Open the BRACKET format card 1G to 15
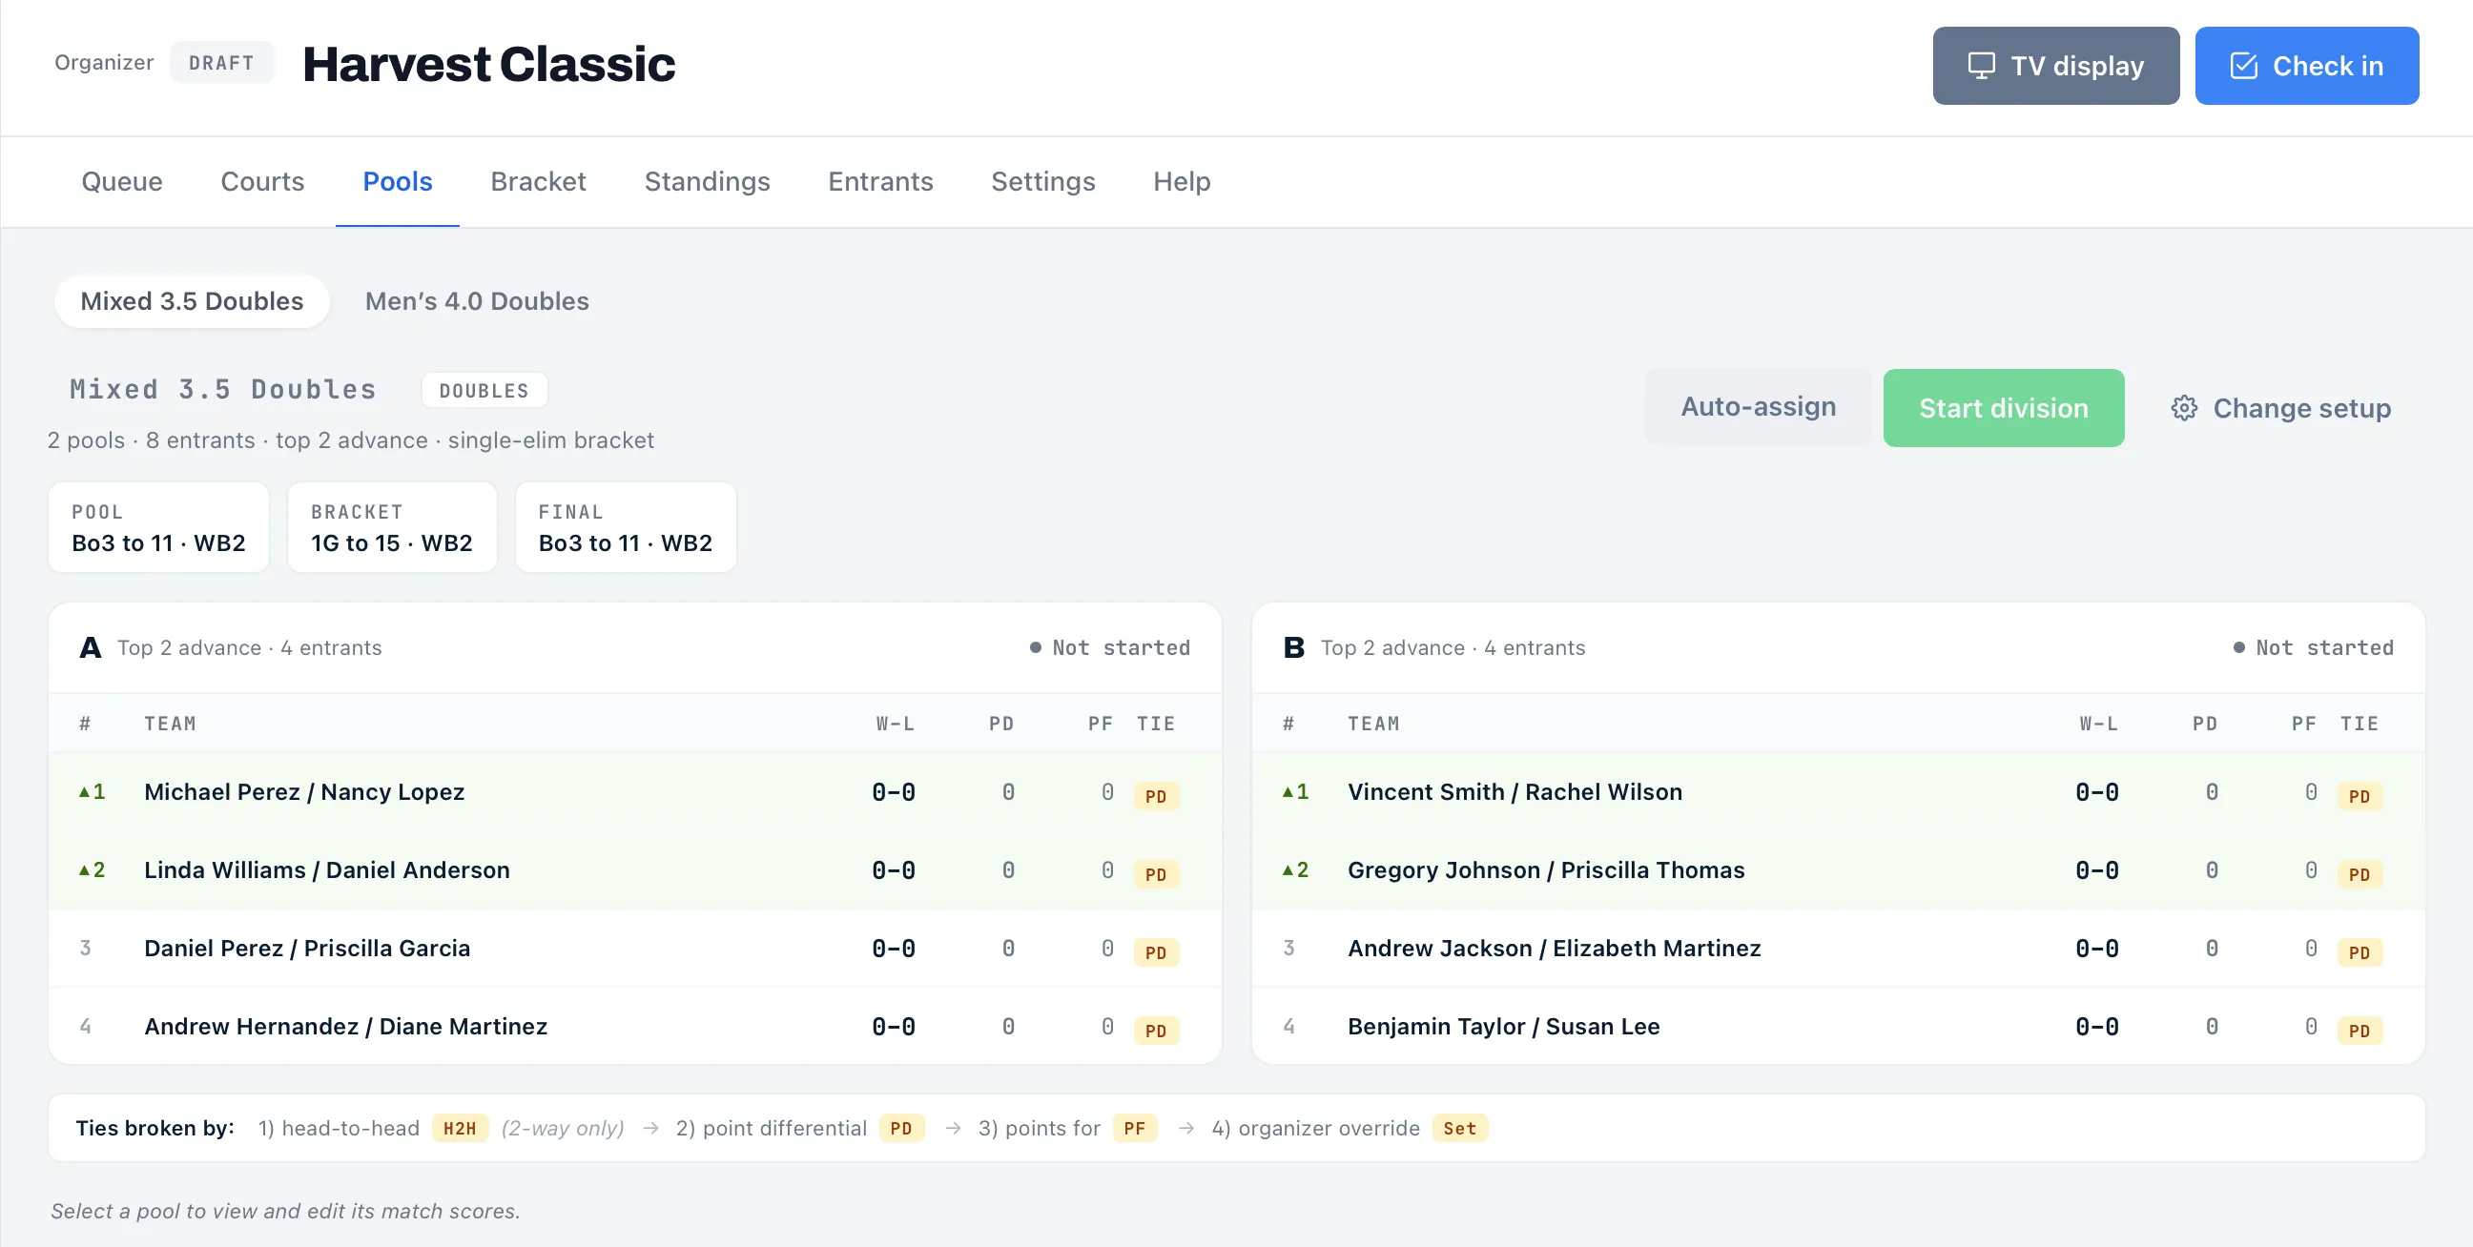The width and height of the screenshot is (2473, 1247). [392, 528]
